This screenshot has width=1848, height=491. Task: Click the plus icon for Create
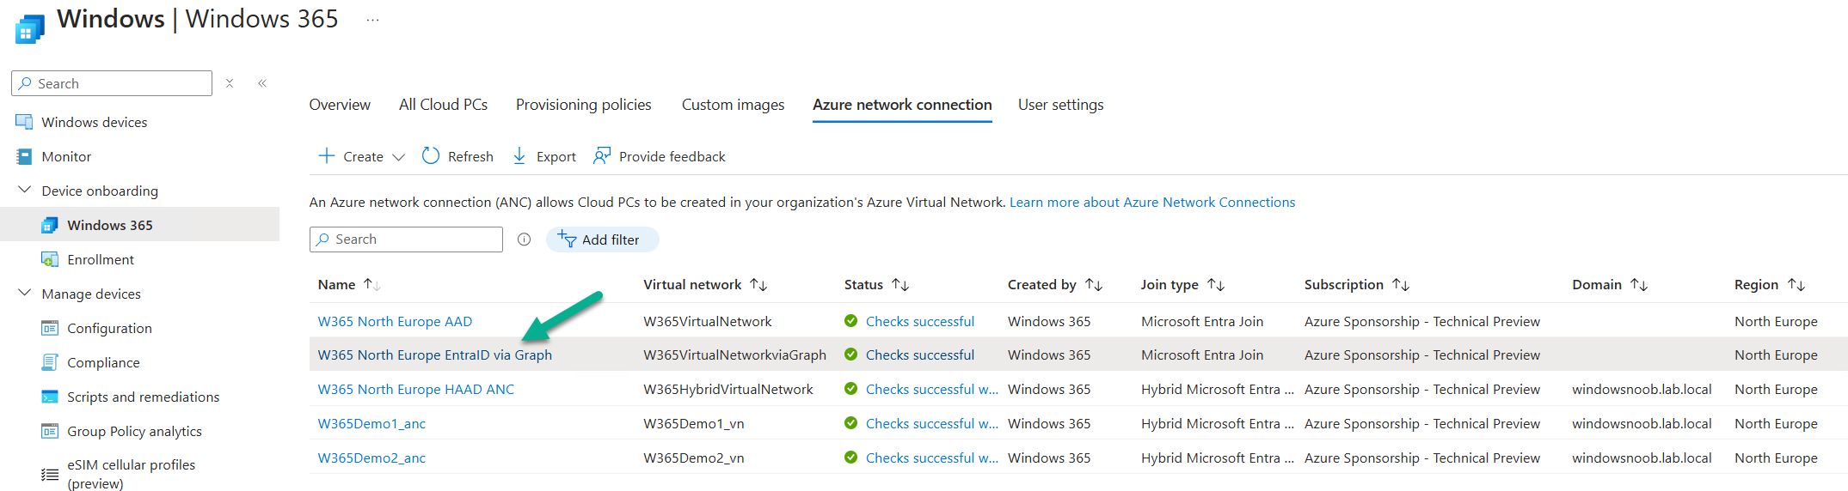pyautogui.click(x=326, y=155)
